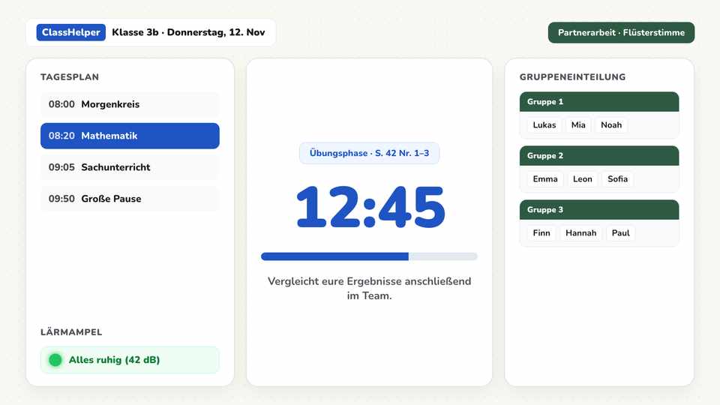Select student chip Hannah
The height and width of the screenshot is (405, 720).
pyautogui.click(x=580, y=232)
